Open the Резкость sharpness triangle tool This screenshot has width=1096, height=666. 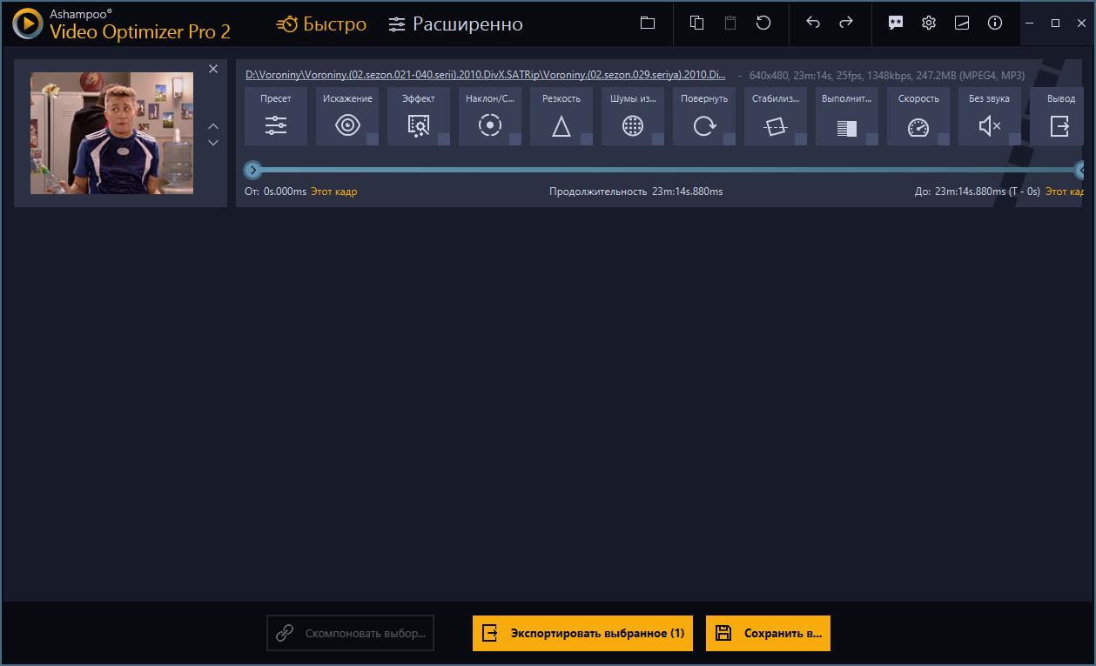click(x=561, y=125)
